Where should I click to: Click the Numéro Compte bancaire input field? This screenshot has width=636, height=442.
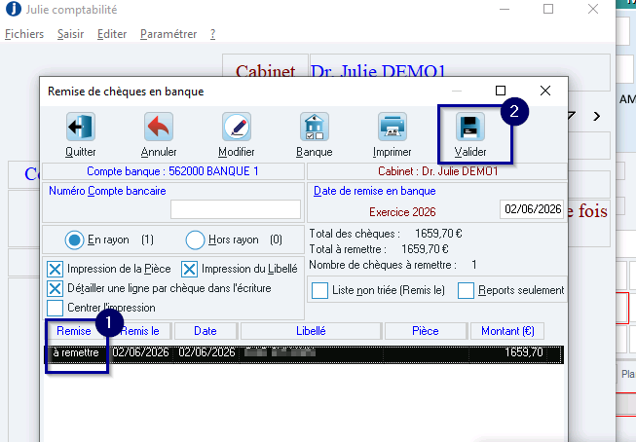pyautogui.click(x=236, y=209)
